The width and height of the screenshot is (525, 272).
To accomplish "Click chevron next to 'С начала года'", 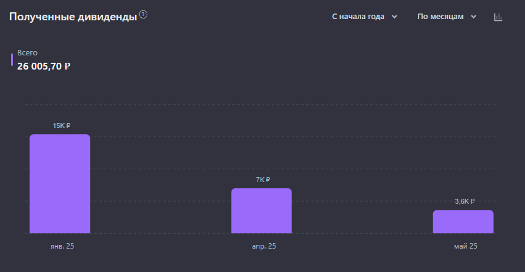I will pos(394,17).
